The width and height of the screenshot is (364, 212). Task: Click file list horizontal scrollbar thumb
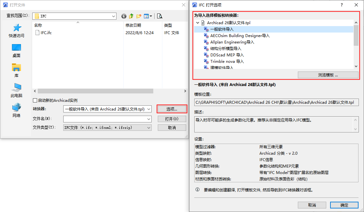(x=96, y=91)
